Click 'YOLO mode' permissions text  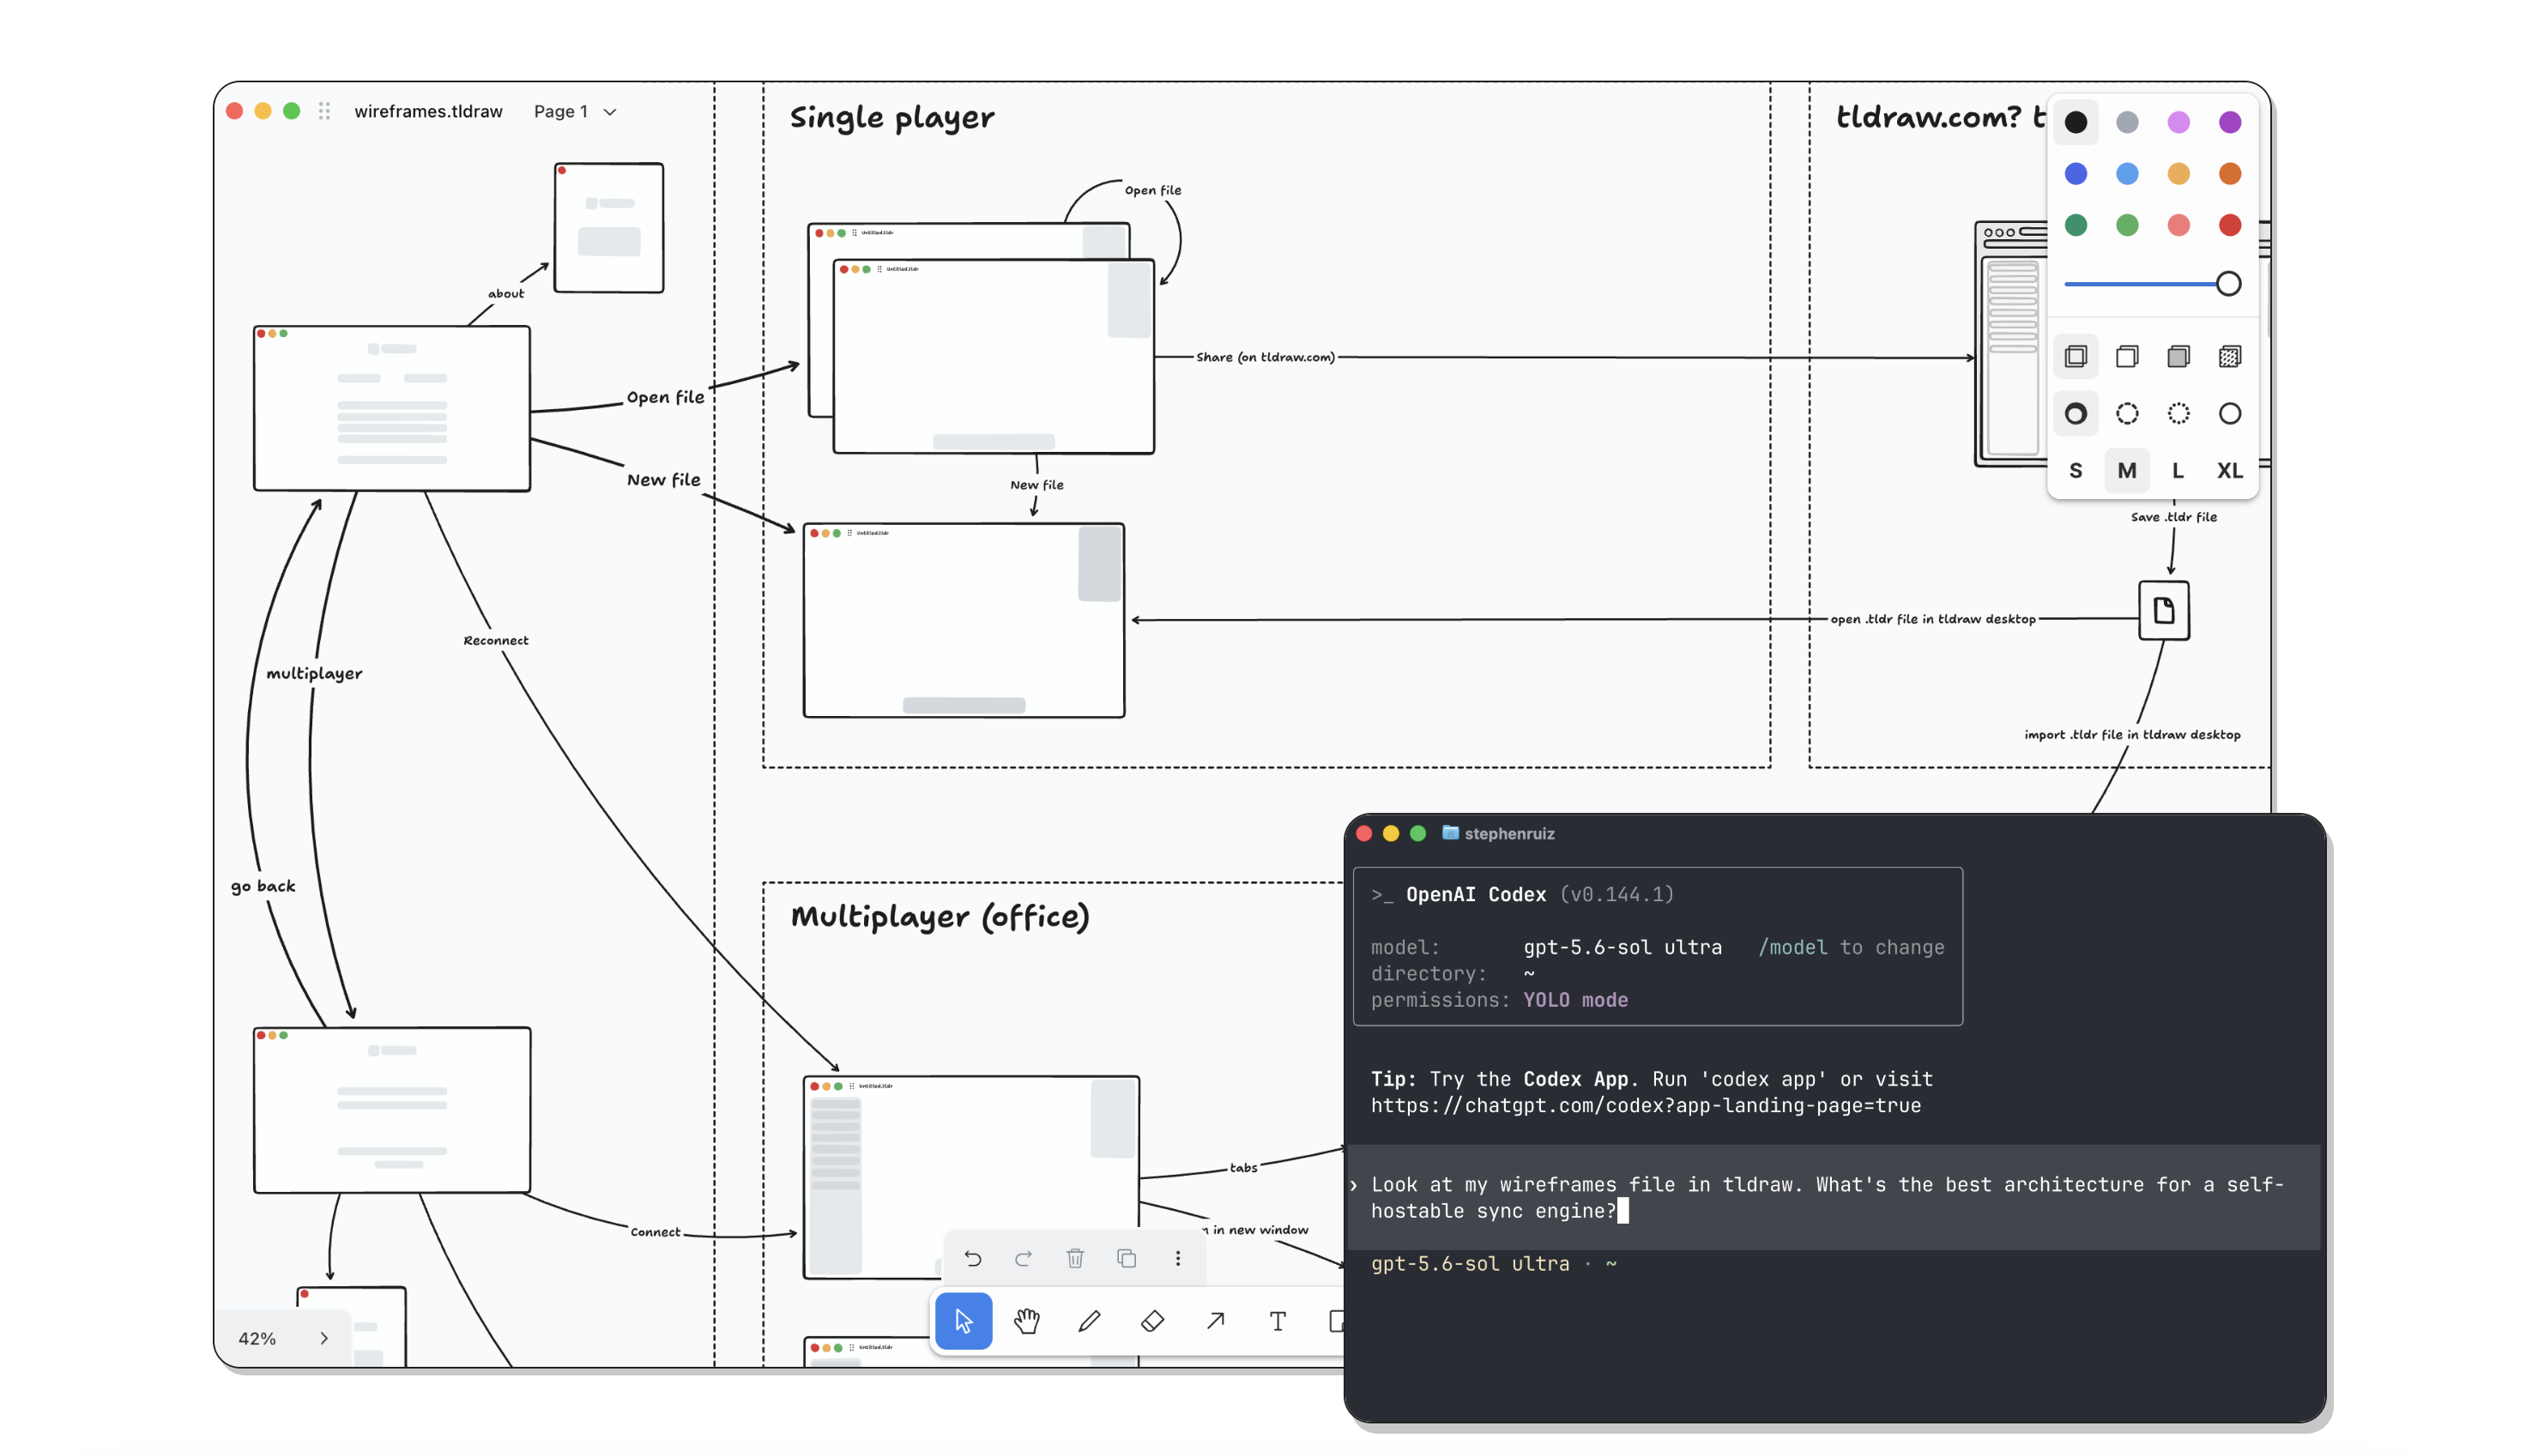1574,1000
